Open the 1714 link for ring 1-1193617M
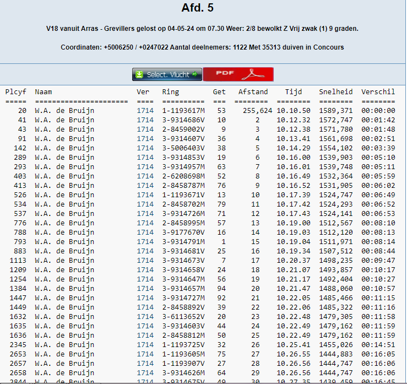The width and height of the screenshot is (407, 384). coord(145,111)
